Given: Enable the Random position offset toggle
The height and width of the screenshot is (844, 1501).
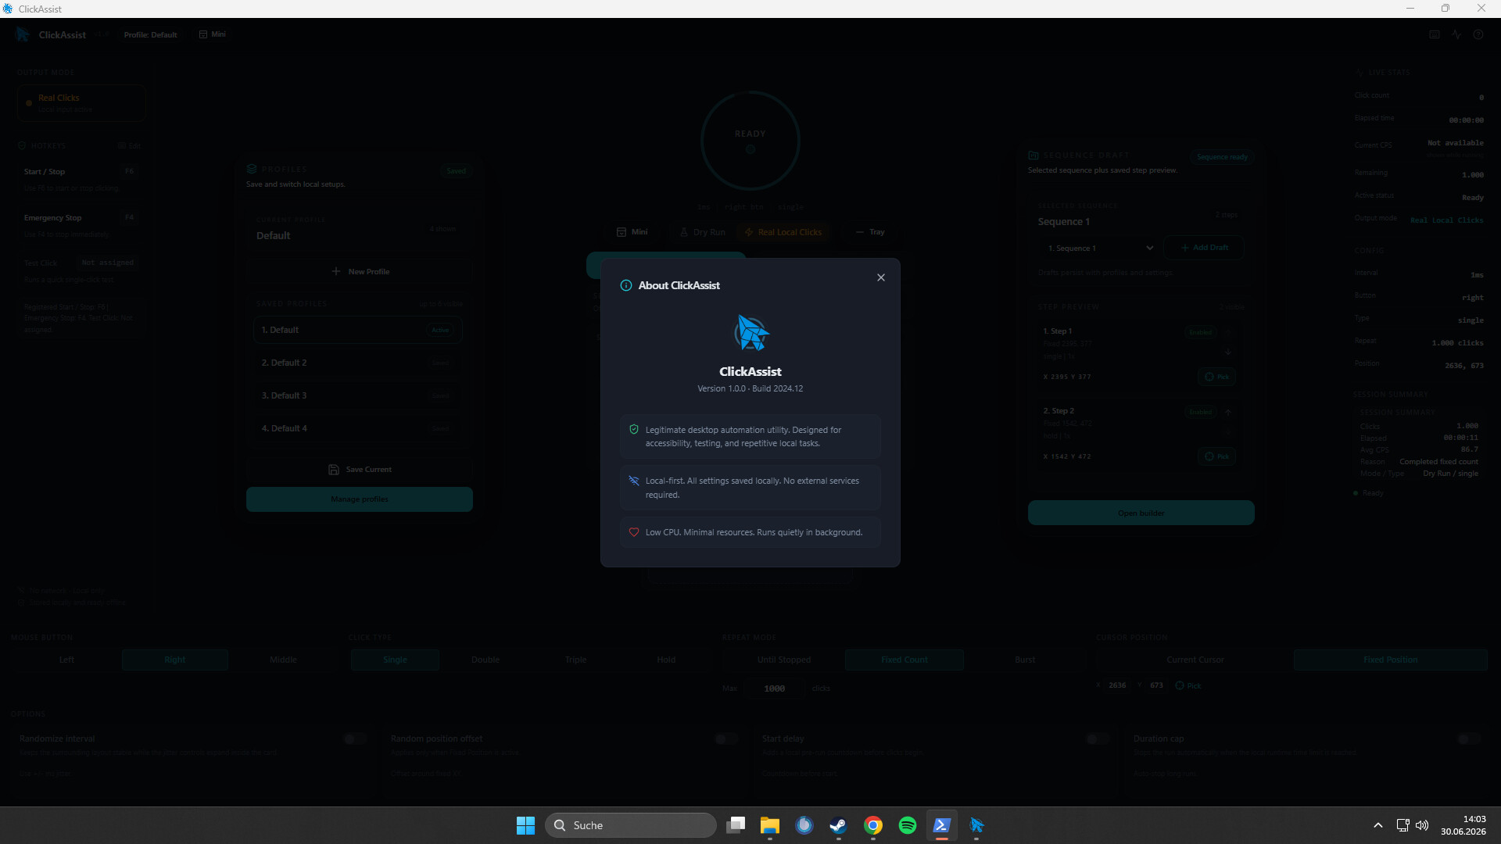Looking at the screenshot, I should (x=726, y=739).
